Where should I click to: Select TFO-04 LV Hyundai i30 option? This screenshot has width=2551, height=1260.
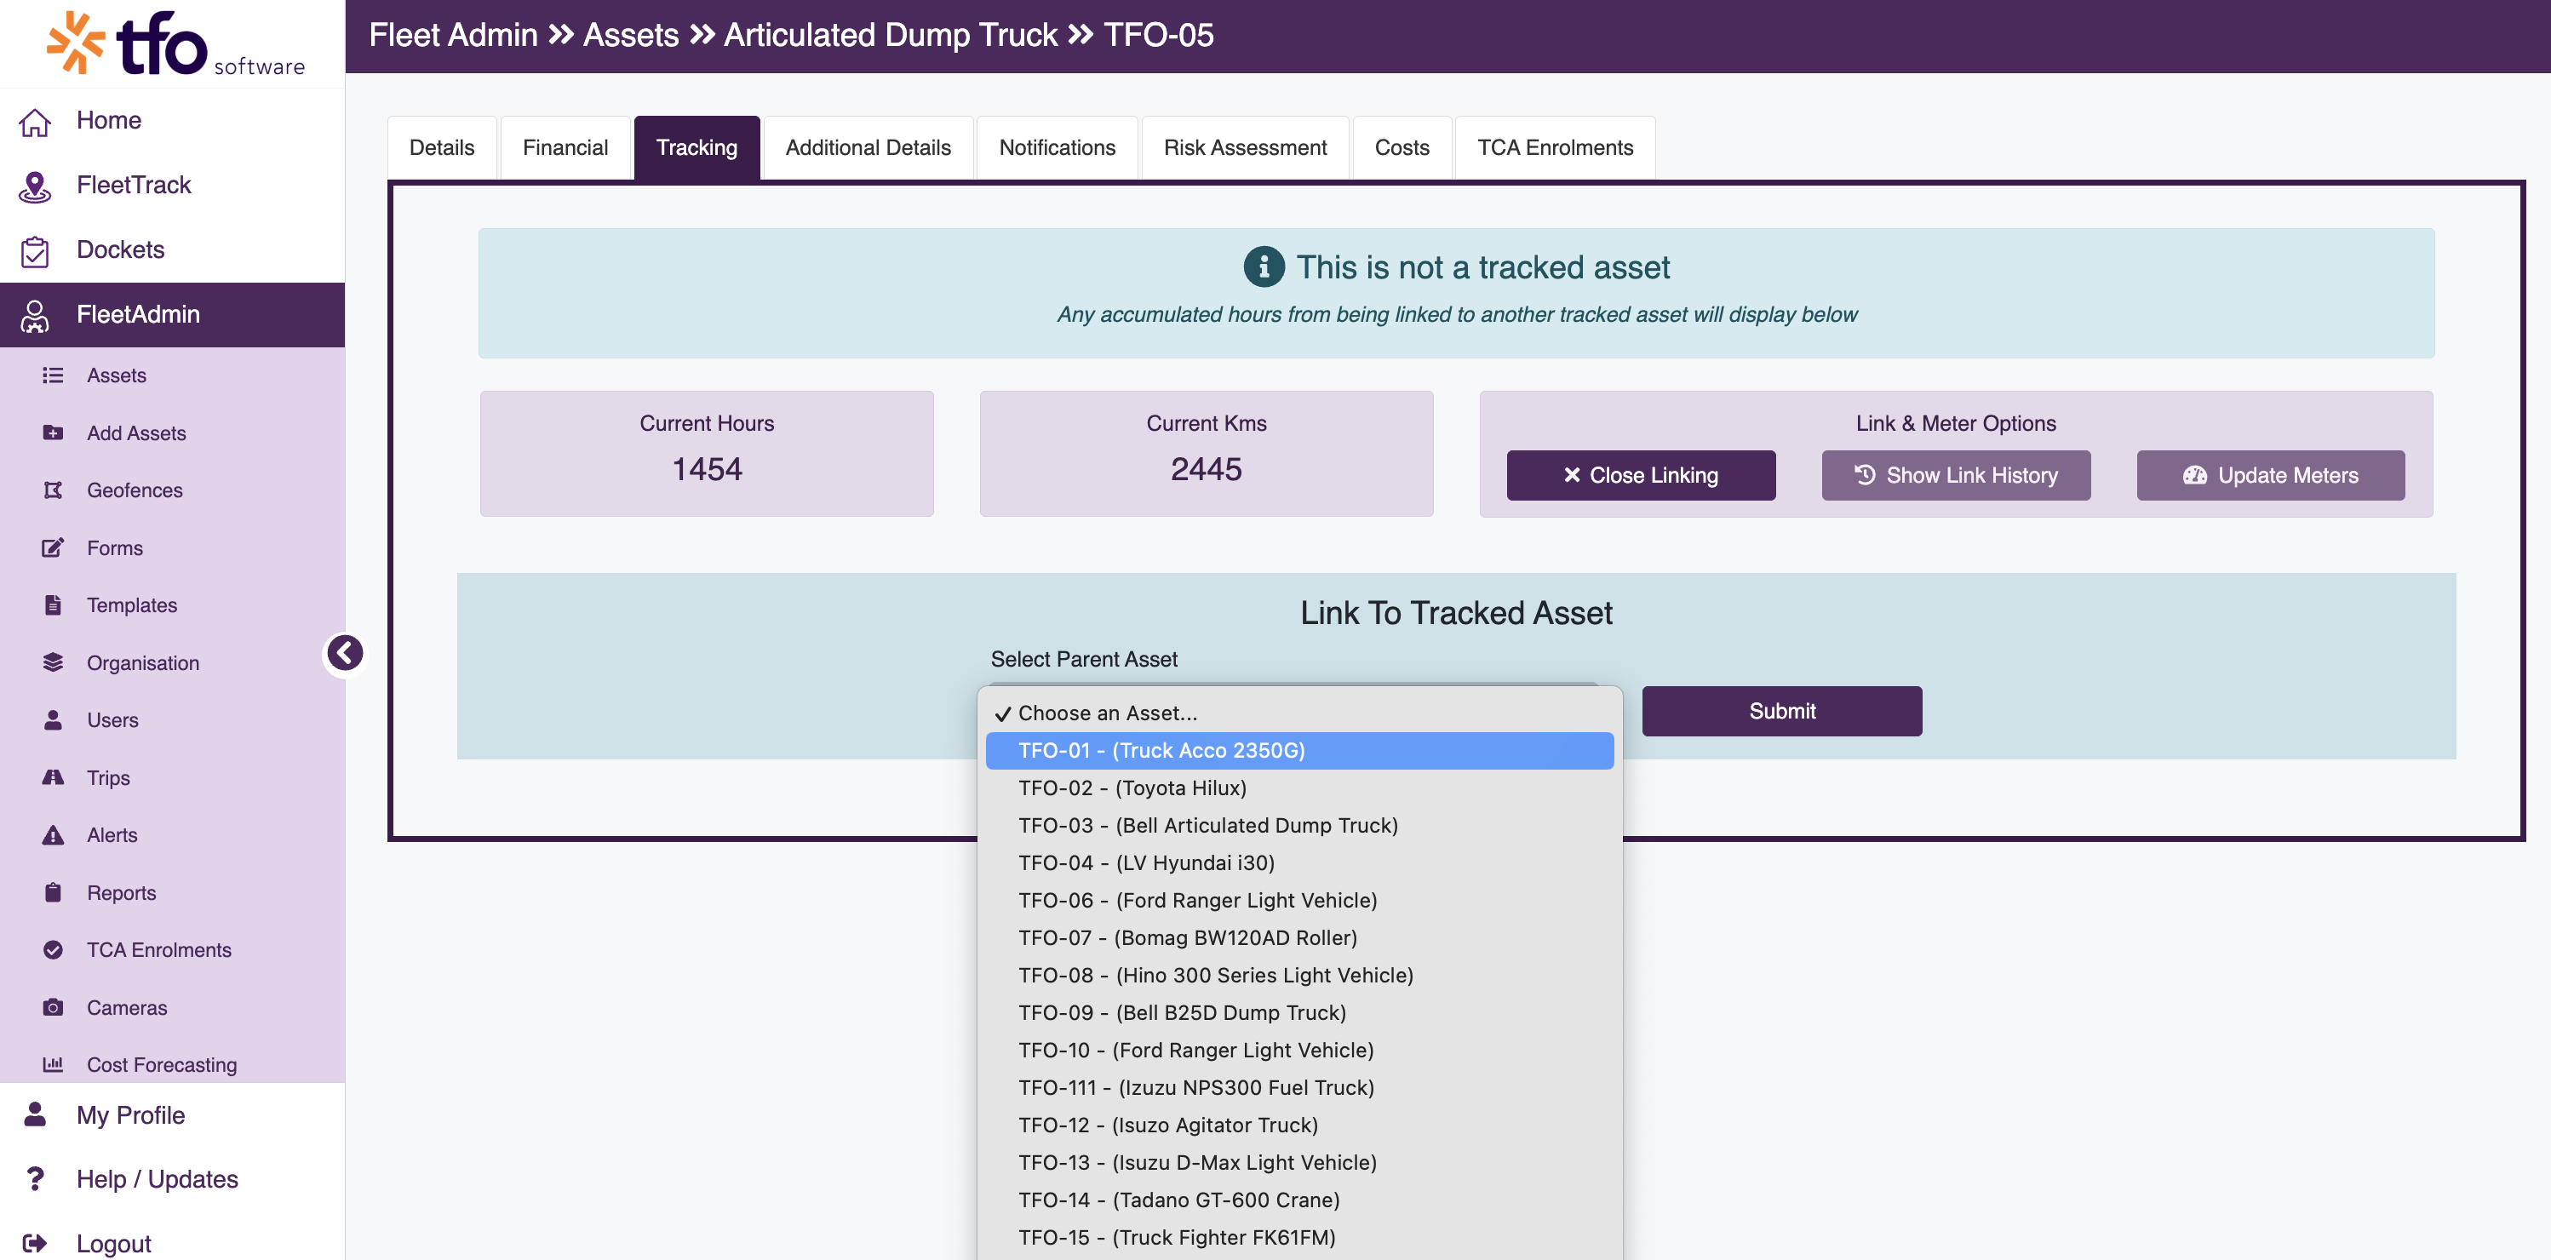pyautogui.click(x=1299, y=863)
